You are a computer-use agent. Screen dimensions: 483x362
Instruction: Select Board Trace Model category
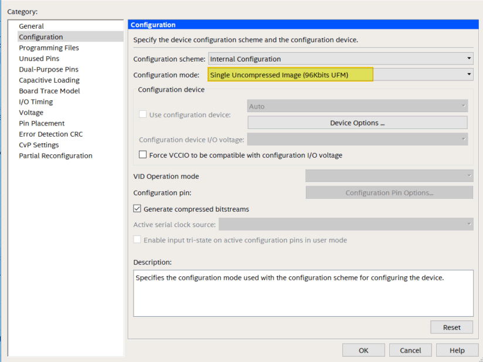point(49,91)
